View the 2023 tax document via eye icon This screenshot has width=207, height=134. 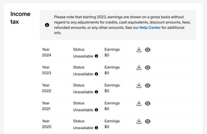(x=148, y=67)
